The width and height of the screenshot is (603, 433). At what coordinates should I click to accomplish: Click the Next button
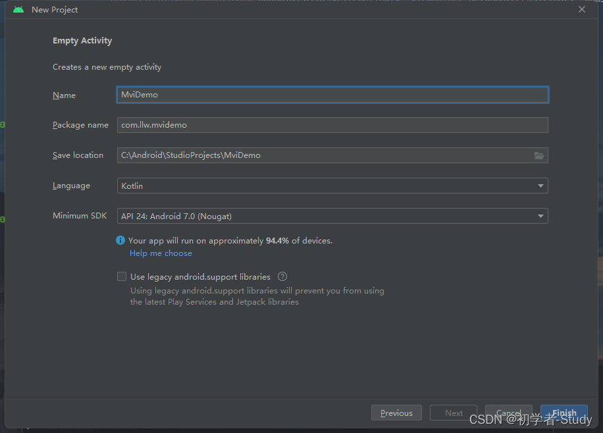454,413
